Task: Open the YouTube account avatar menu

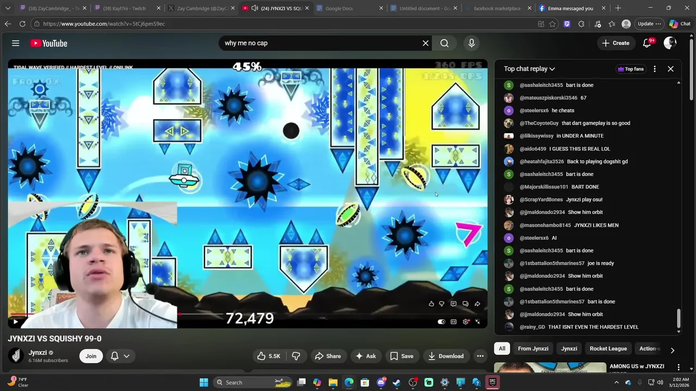Action: pos(670,43)
